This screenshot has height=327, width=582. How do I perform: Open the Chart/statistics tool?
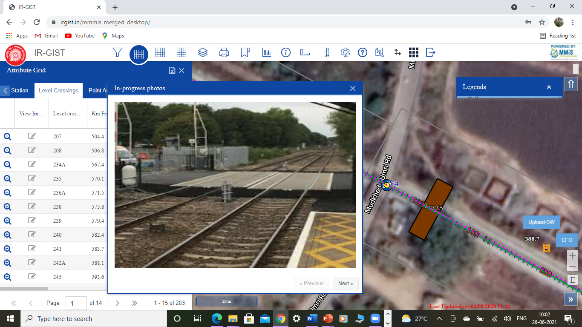click(x=266, y=52)
